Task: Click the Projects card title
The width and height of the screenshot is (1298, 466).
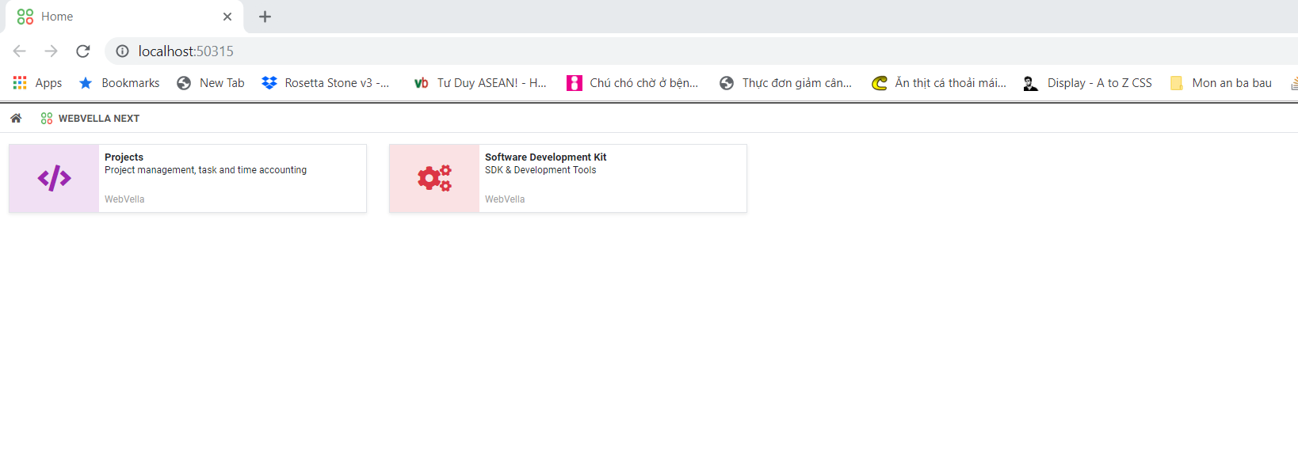Action: 124,157
